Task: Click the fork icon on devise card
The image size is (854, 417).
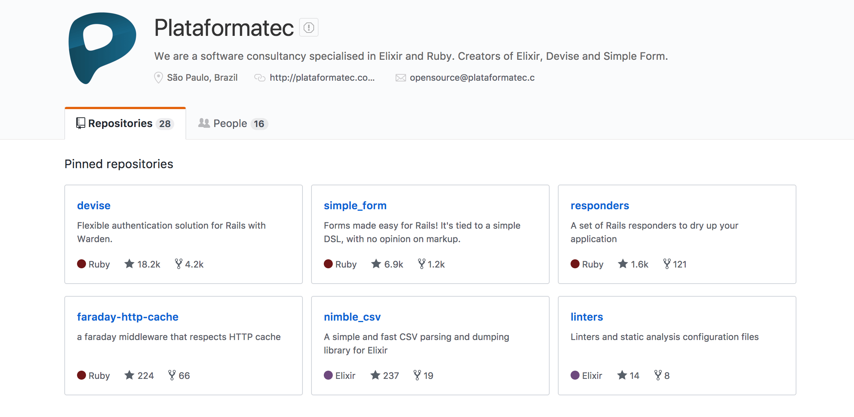Action: (179, 264)
